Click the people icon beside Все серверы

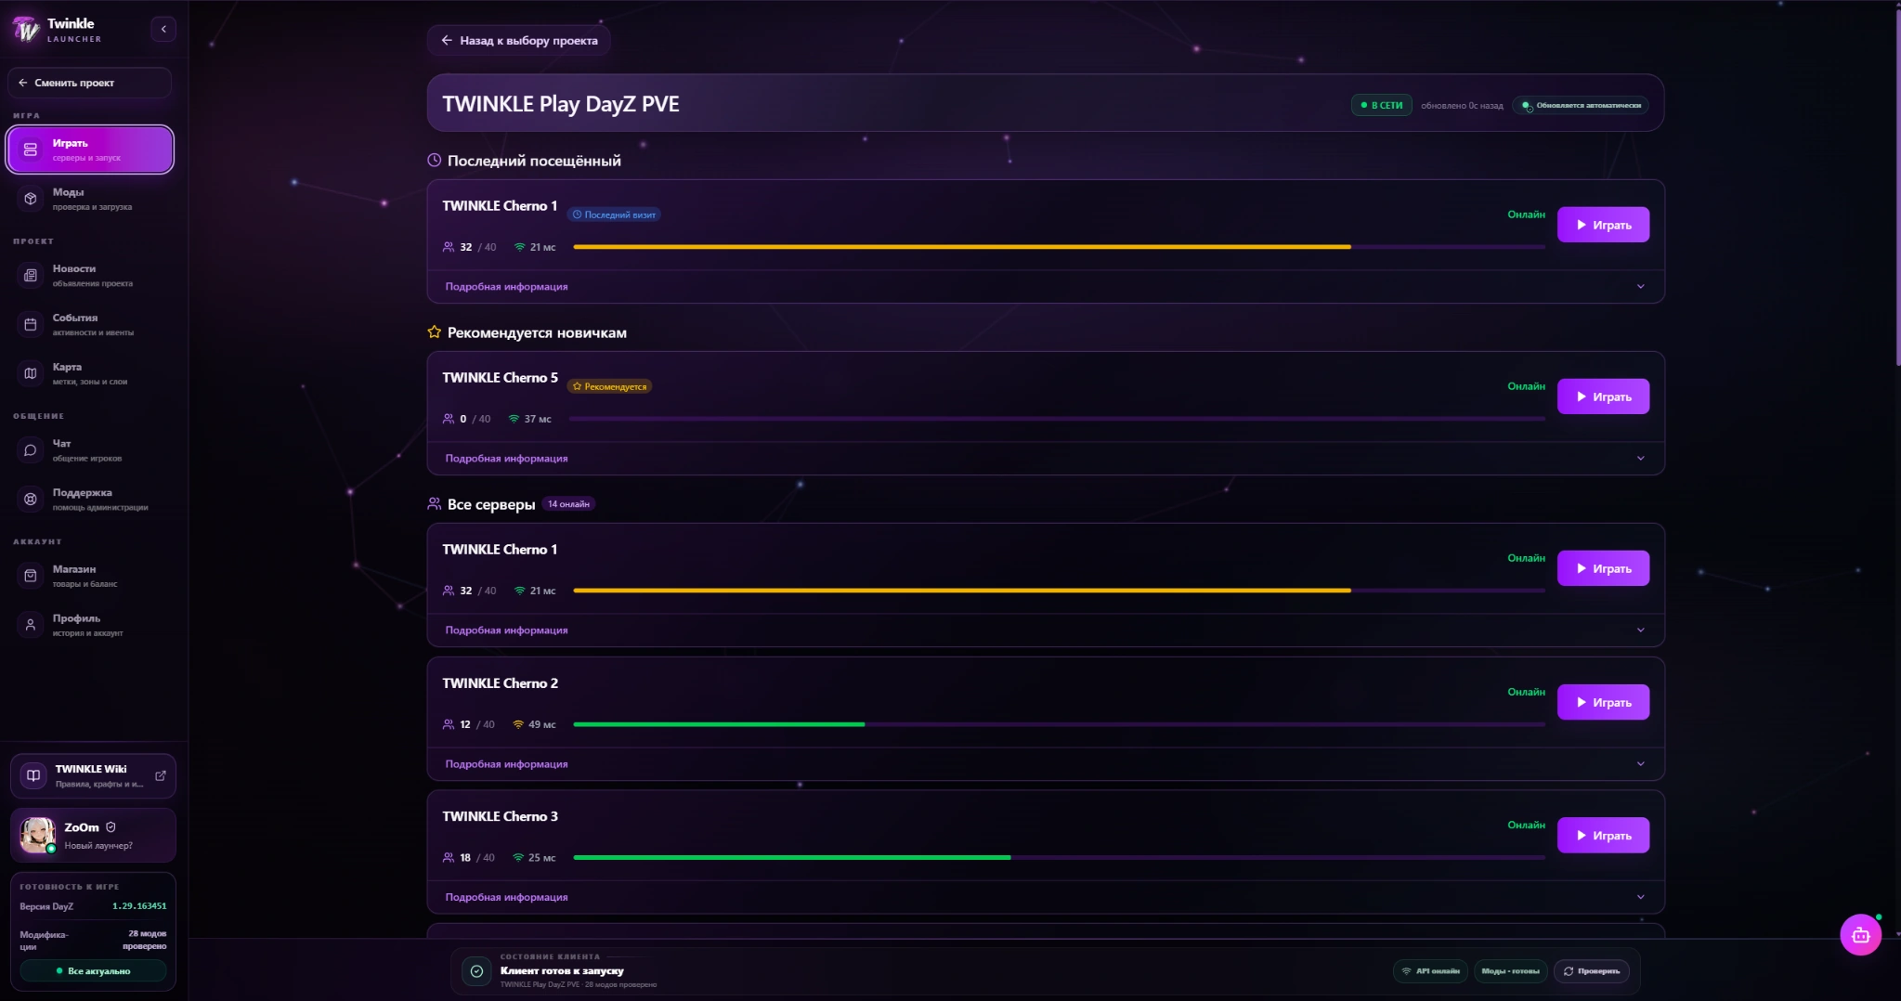[434, 504]
